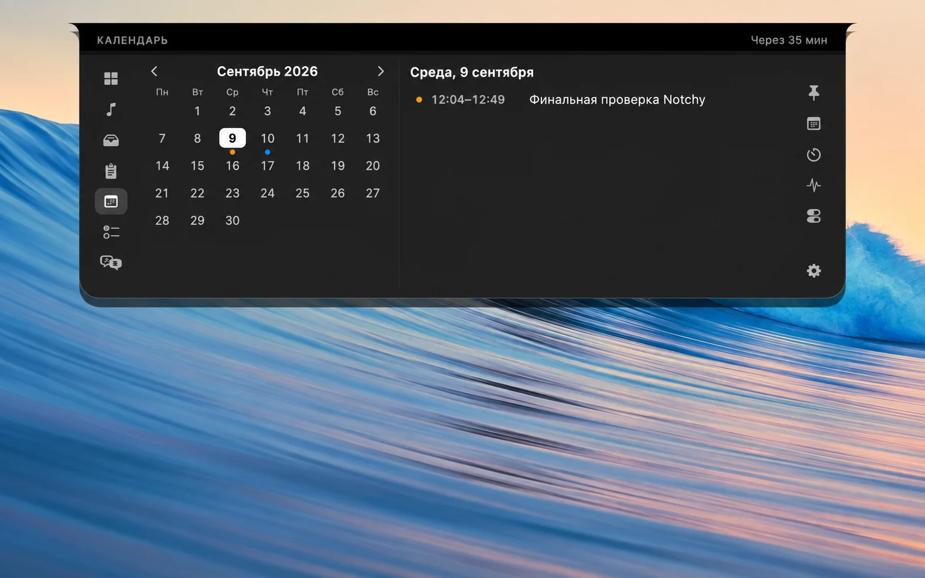The width and height of the screenshot is (925, 578).
Task: Select date 22 in the calendar
Action: click(197, 193)
